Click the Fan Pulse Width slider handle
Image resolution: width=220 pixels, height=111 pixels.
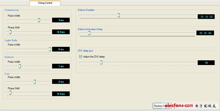click(x=34, y=82)
